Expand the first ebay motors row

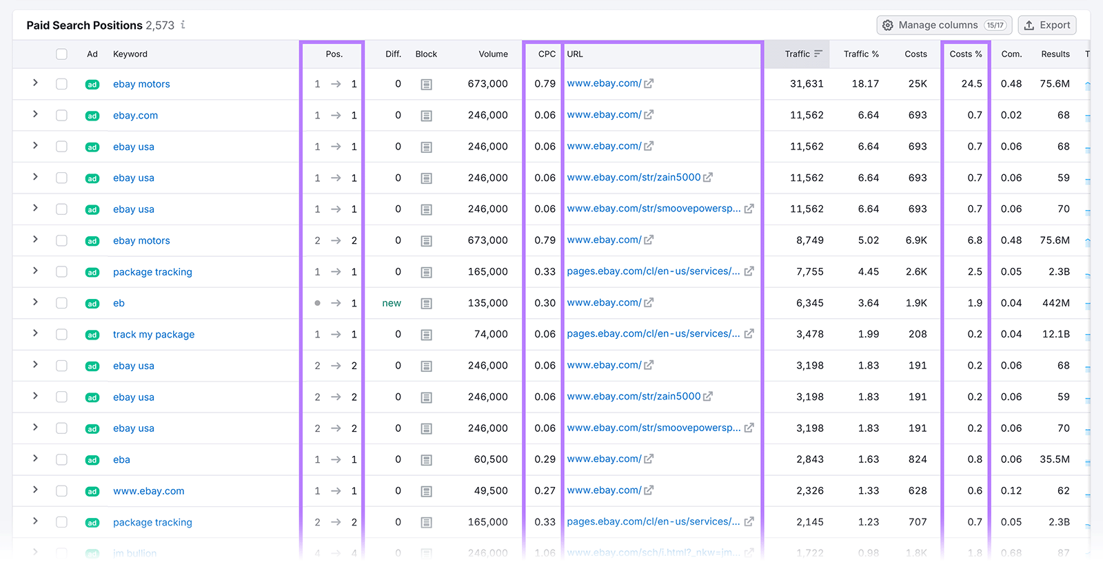pyautogui.click(x=35, y=83)
